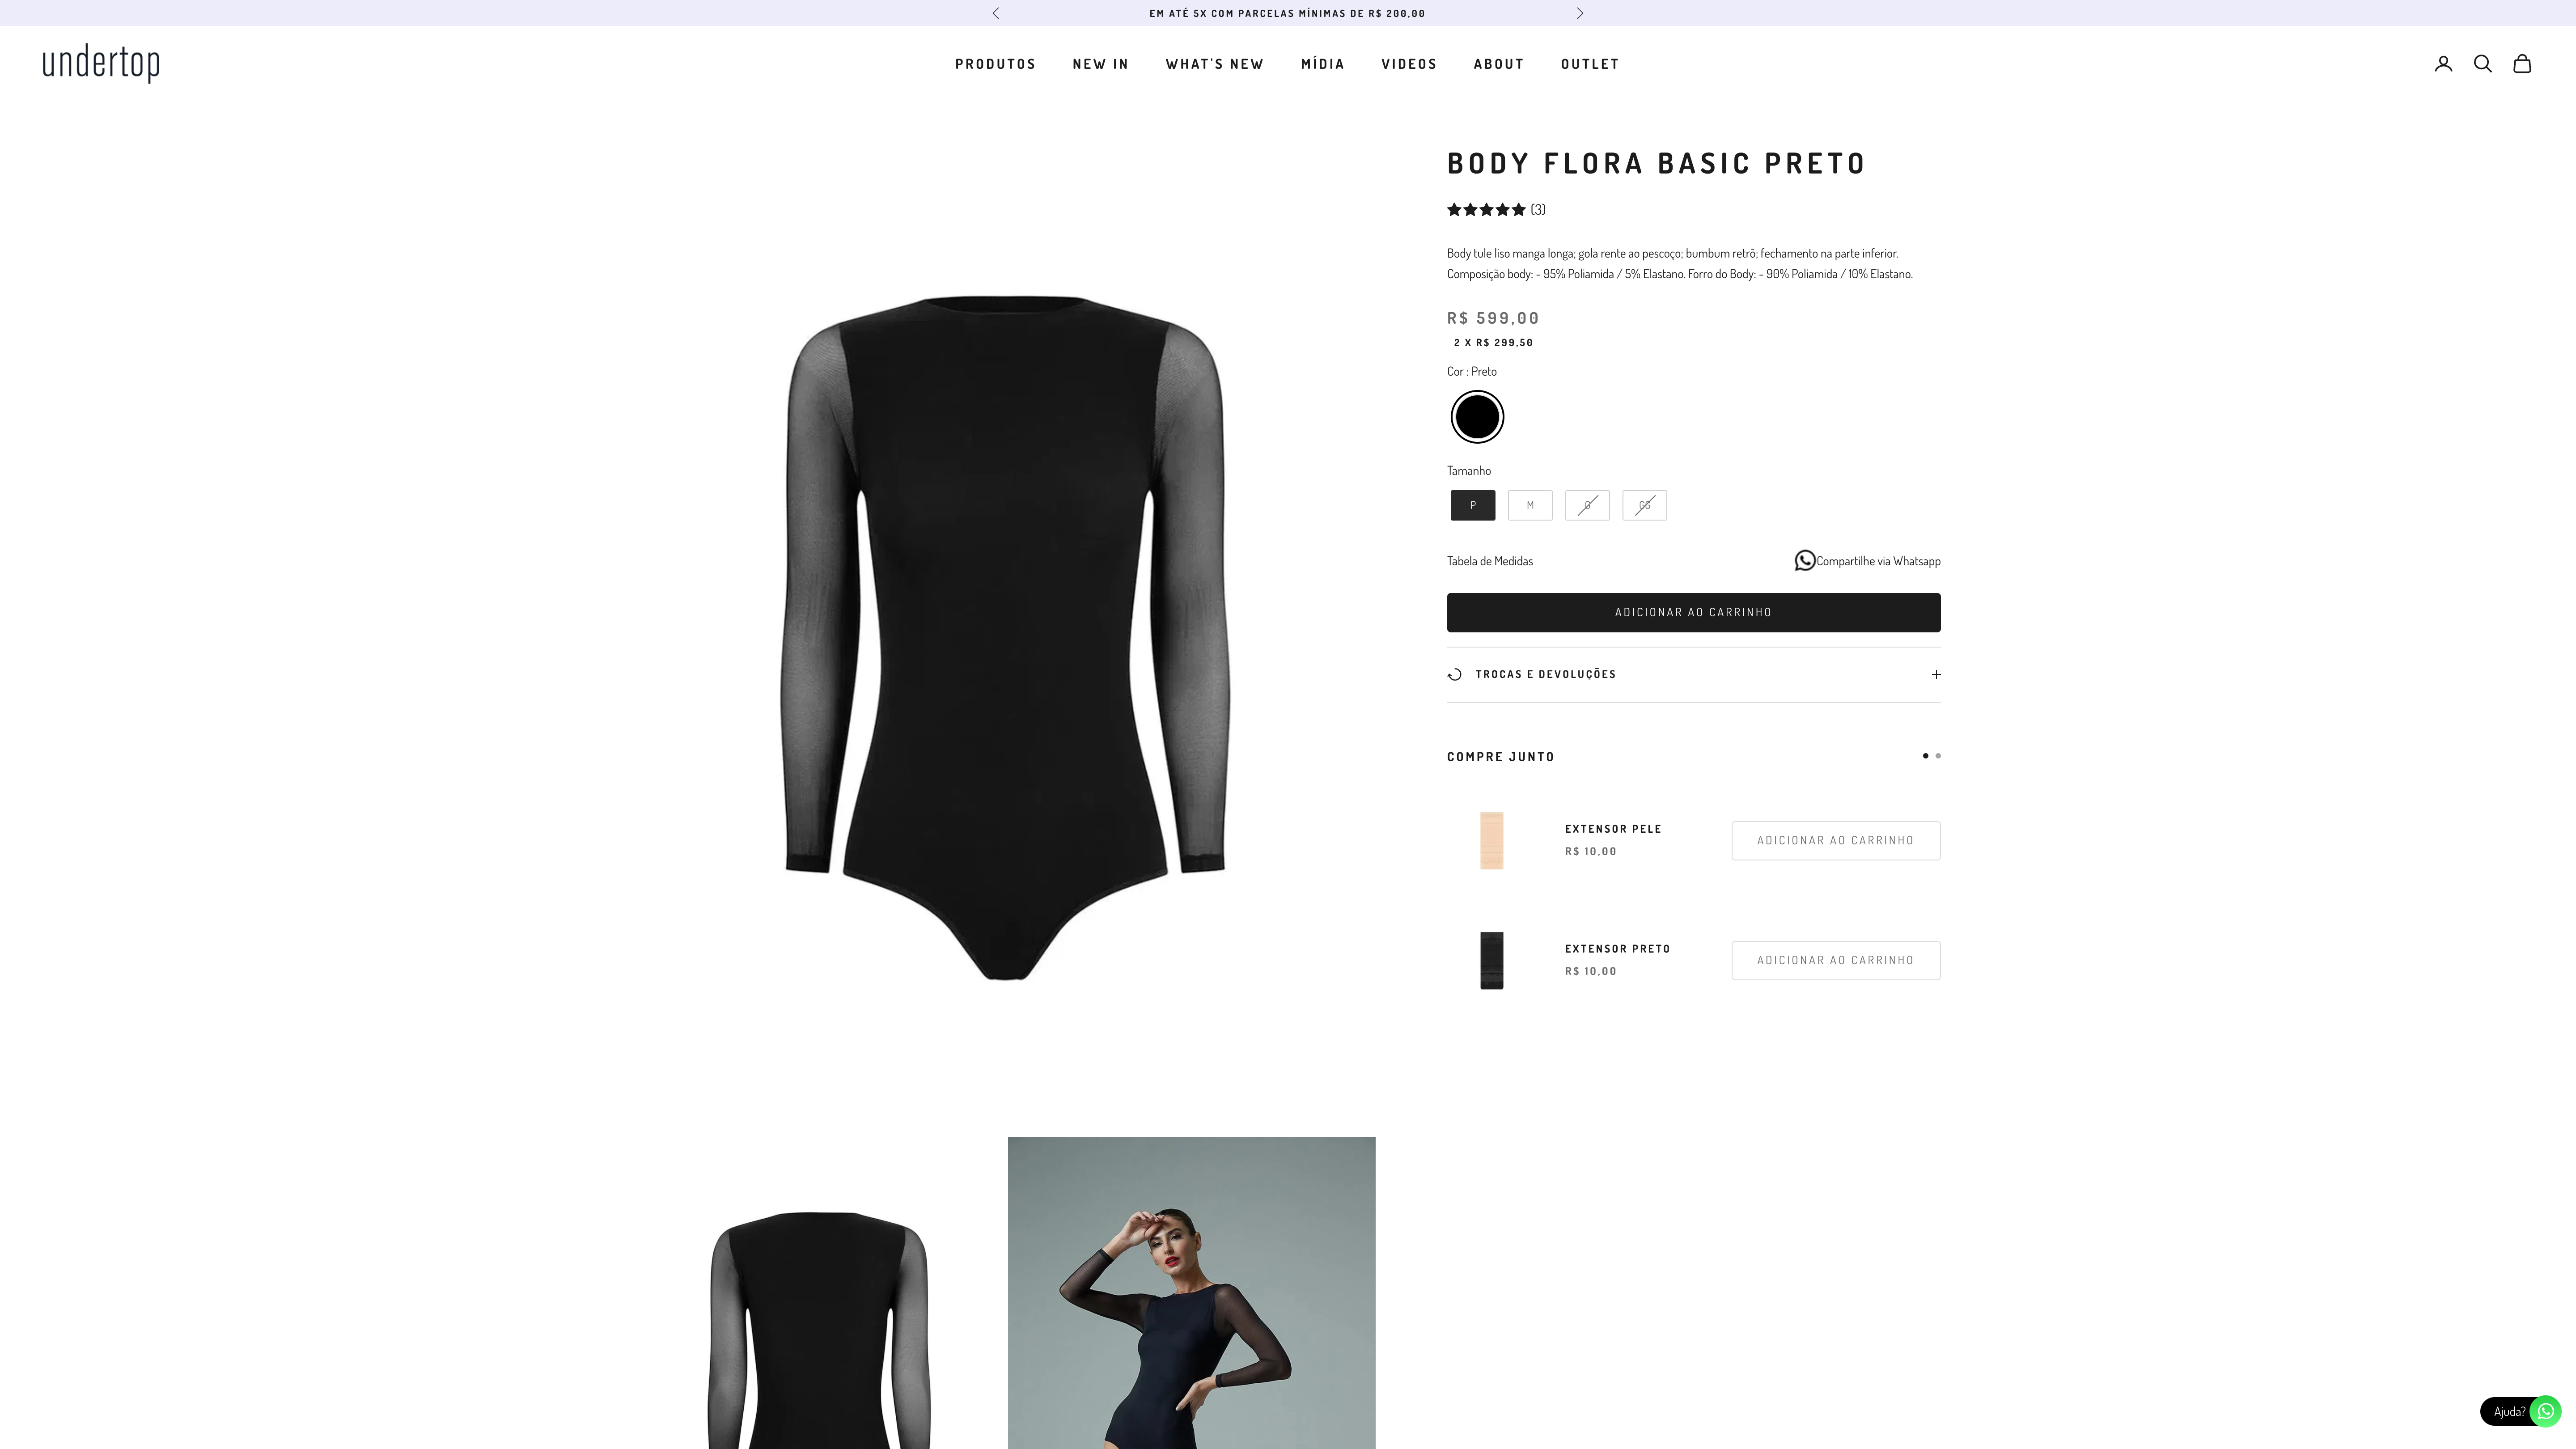Expand Trocas e Devoluções section

point(1693,674)
